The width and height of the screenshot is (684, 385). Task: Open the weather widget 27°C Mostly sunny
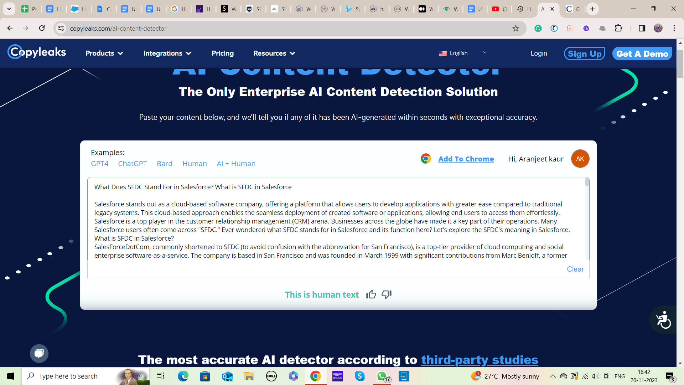[505, 376]
